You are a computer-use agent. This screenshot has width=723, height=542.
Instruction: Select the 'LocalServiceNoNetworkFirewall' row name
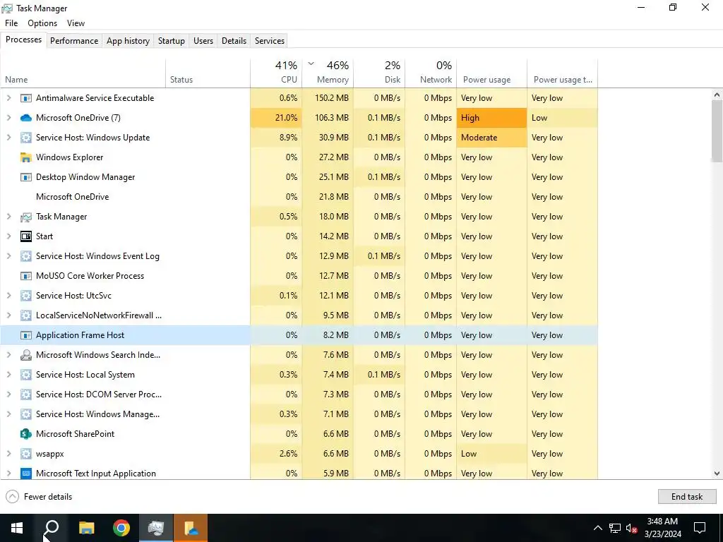[x=99, y=315]
